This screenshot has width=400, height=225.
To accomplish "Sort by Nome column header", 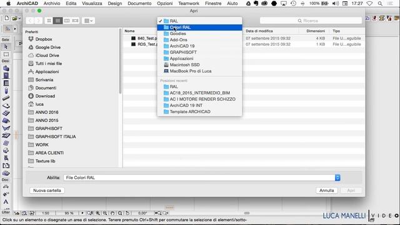I will coord(129,31).
